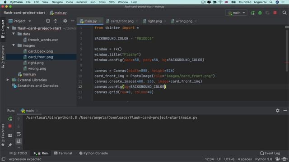Collapse the images folder
Screen dimensions: 289x162
pos(14,45)
